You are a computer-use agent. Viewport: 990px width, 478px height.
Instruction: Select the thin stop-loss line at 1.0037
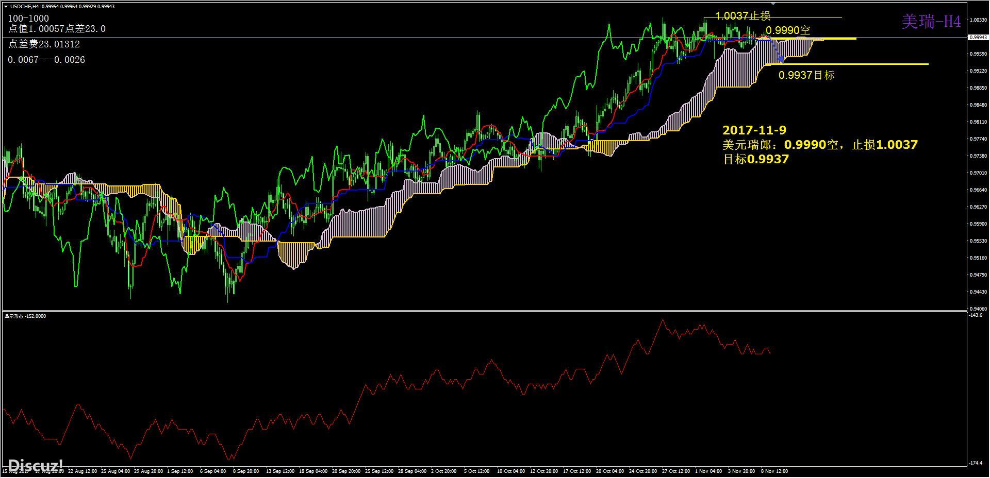pyautogui.click(x=772, y=18)
